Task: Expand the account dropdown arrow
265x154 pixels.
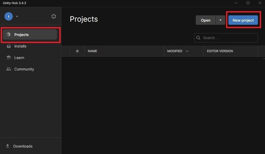Action: coord(17,17)
